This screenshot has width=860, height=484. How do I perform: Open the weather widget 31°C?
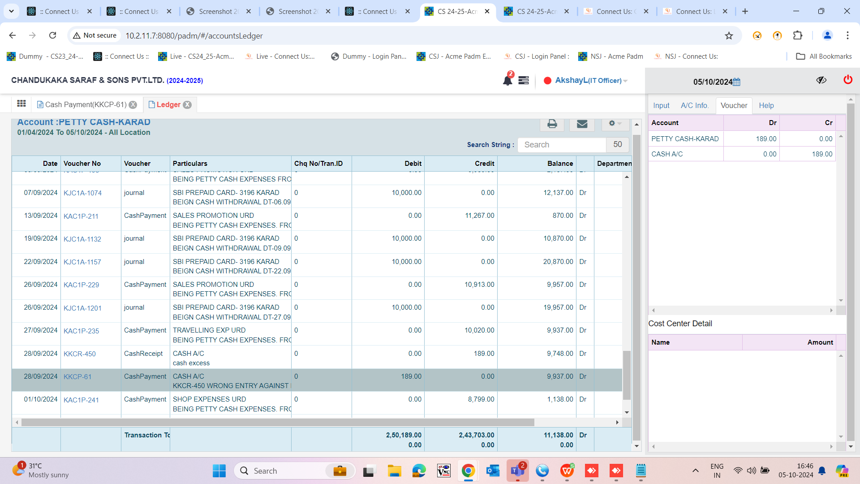click(x=40, y=471)
